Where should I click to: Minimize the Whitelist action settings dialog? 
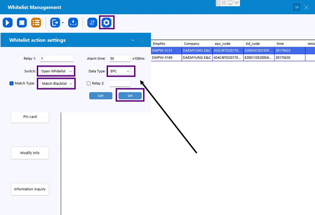coord(133,40)
